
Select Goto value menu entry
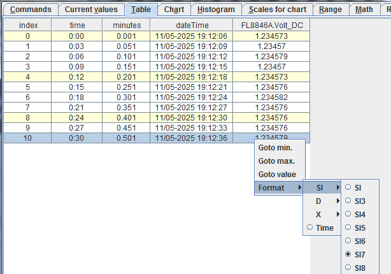(277, 174)
